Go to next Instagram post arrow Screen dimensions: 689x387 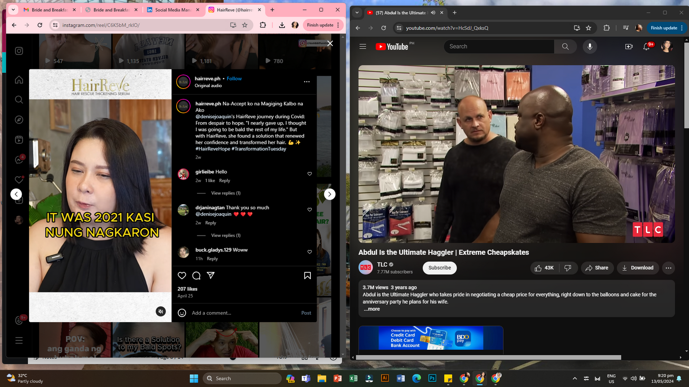point(330,194)
